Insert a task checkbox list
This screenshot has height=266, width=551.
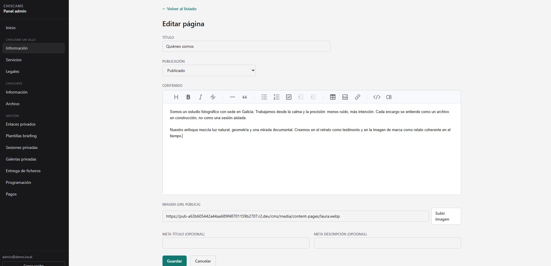click(289, 97)
